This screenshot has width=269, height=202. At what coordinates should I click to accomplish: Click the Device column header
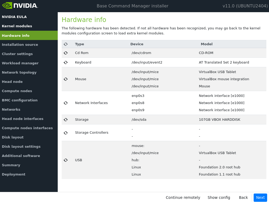(137, 44)
